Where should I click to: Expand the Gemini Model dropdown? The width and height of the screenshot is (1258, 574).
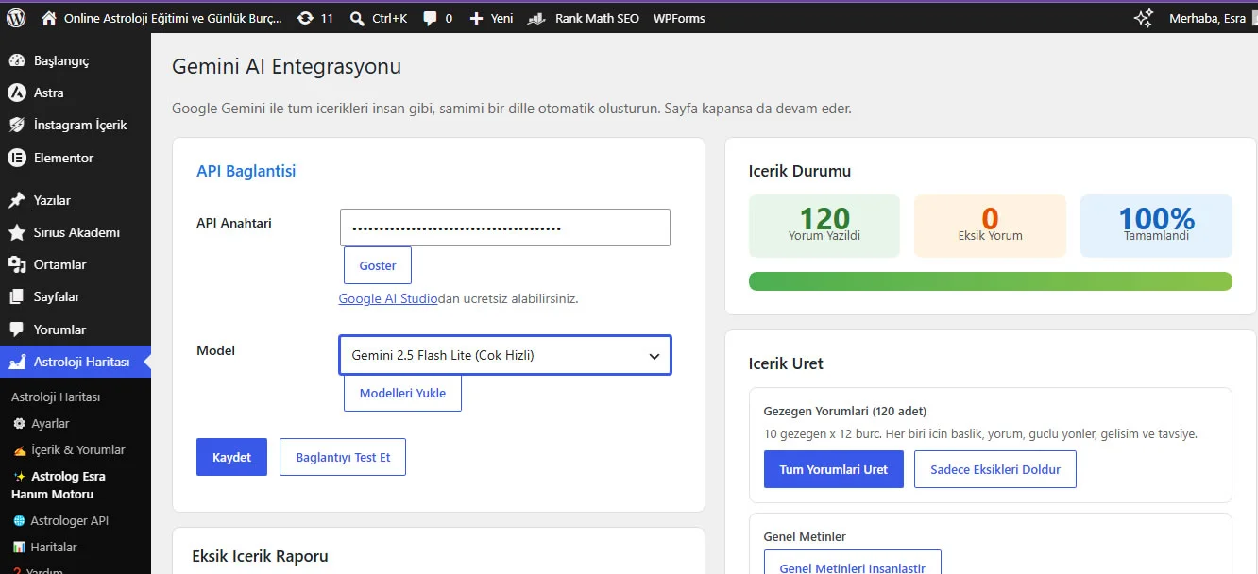click(x=505, y=356)
